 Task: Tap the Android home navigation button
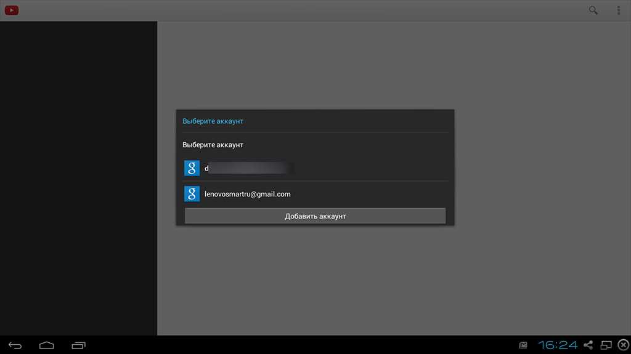tap(47, 345)
